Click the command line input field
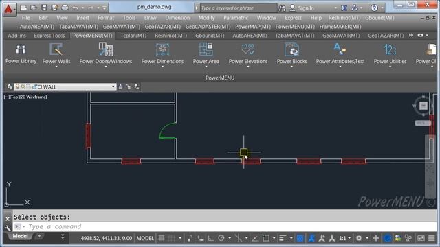This screenshot has width=440, height=247. 225,226
